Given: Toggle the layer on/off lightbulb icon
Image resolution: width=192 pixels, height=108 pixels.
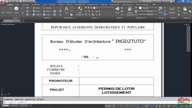Looking at the screenshot, I should pos(86,8).
